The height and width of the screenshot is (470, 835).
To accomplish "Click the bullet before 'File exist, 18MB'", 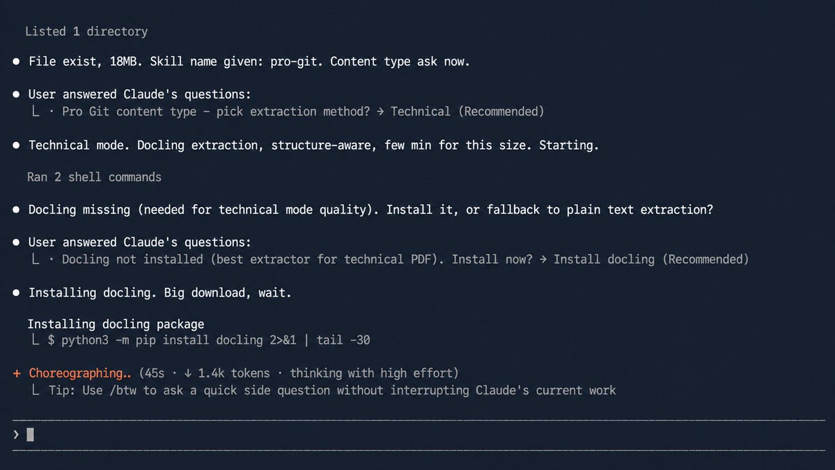I will 16,62.
